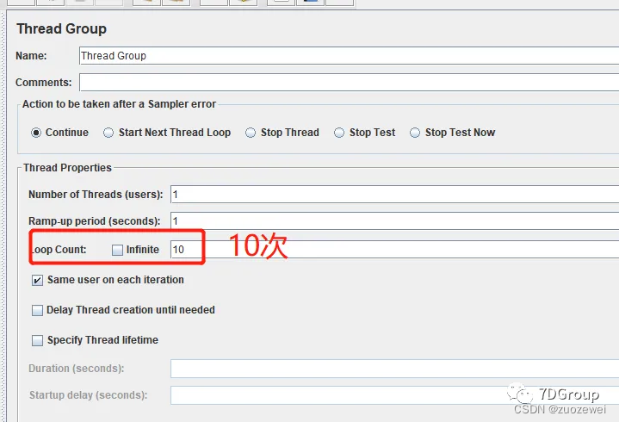Click the "Number of Threads (users):" label
The image size is (619, 422).
tap(96, 195)
